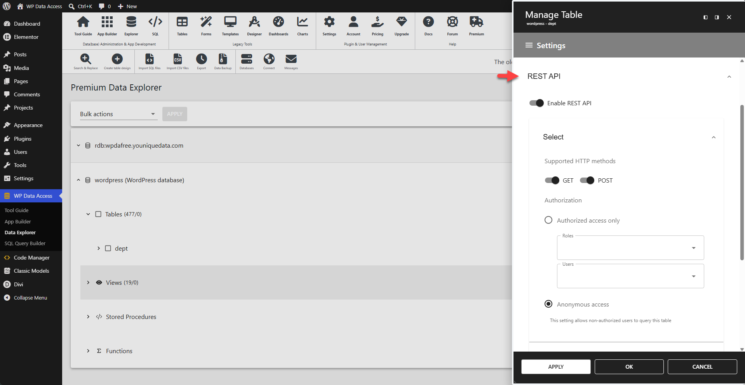Toggle the Enable REST API switch
Image resolution: width=745 pixels, height=385 pixels.
(536, 103)
